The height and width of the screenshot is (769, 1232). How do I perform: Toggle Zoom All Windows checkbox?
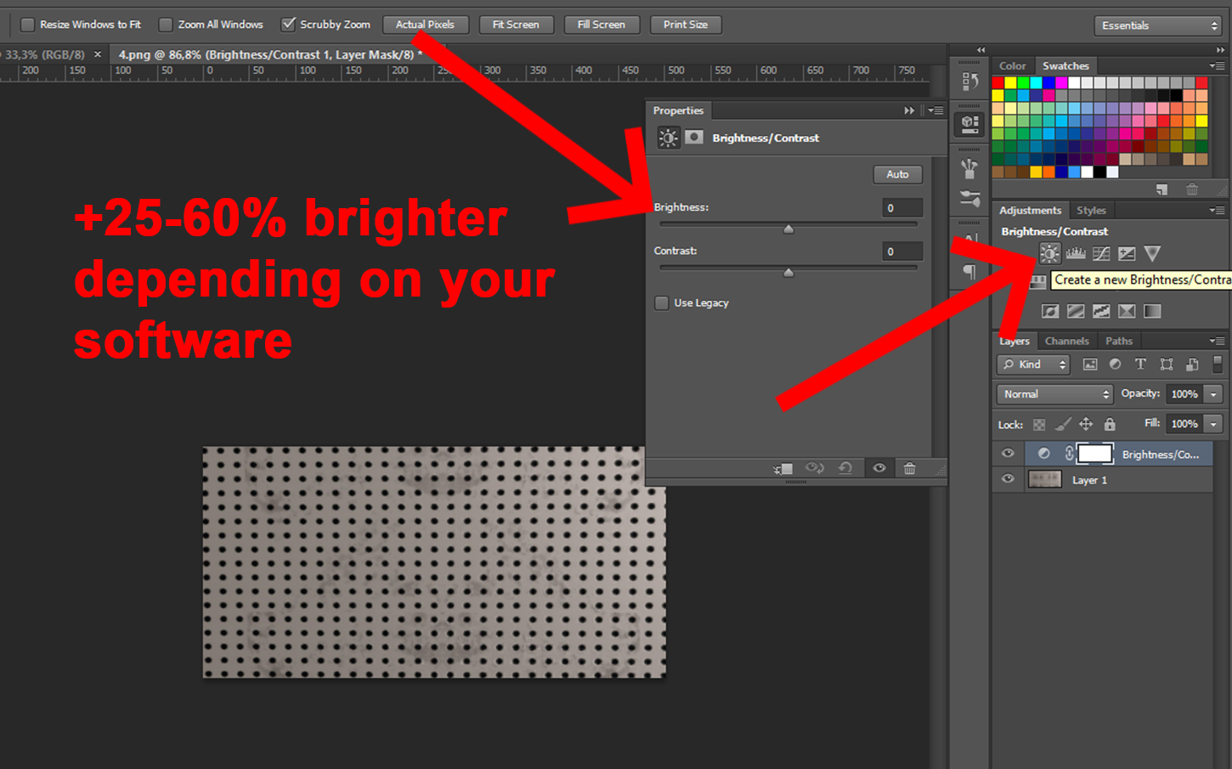point(166,25)
